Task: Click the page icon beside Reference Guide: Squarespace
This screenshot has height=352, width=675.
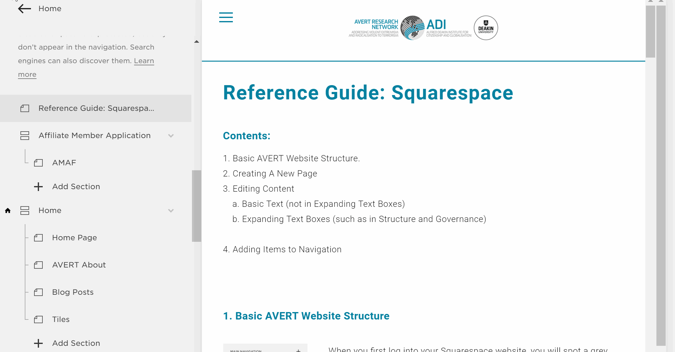Action: point(25,108)
